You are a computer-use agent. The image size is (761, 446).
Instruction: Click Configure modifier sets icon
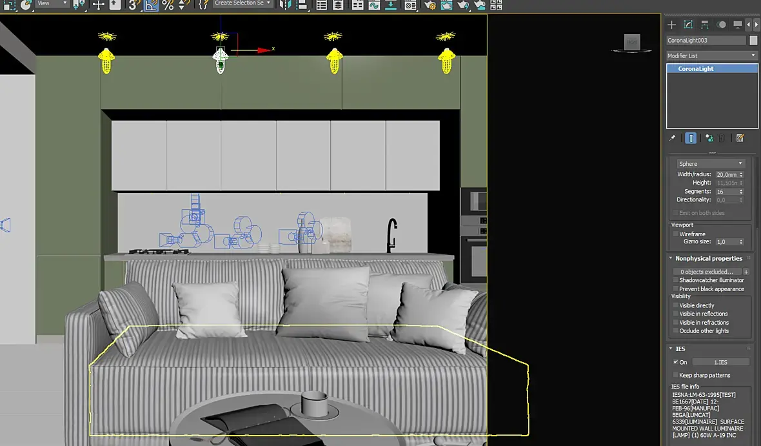(x=740, y=139)
